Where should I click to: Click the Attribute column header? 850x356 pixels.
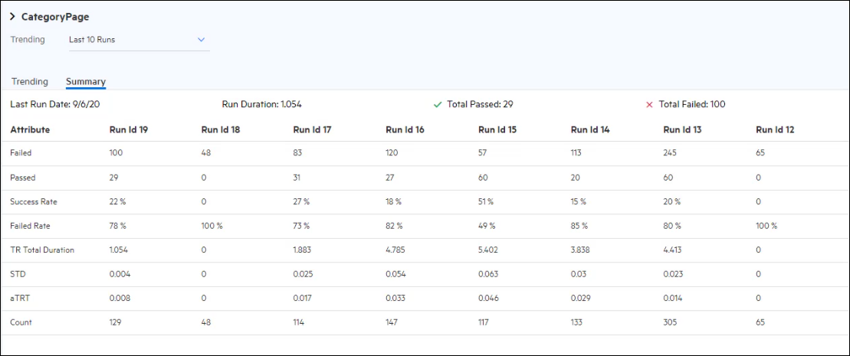tap(30, 130)
